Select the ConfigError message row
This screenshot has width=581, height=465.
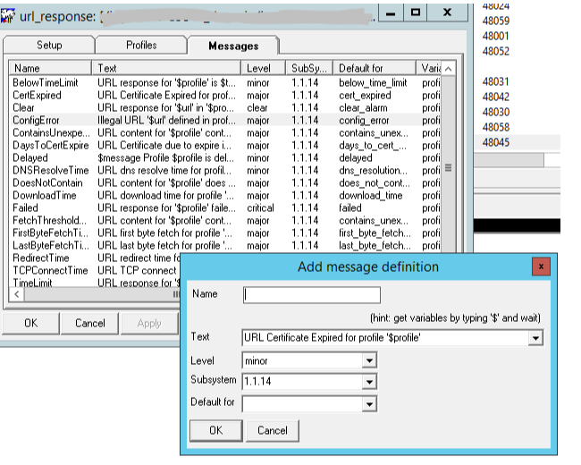point(37,120)
